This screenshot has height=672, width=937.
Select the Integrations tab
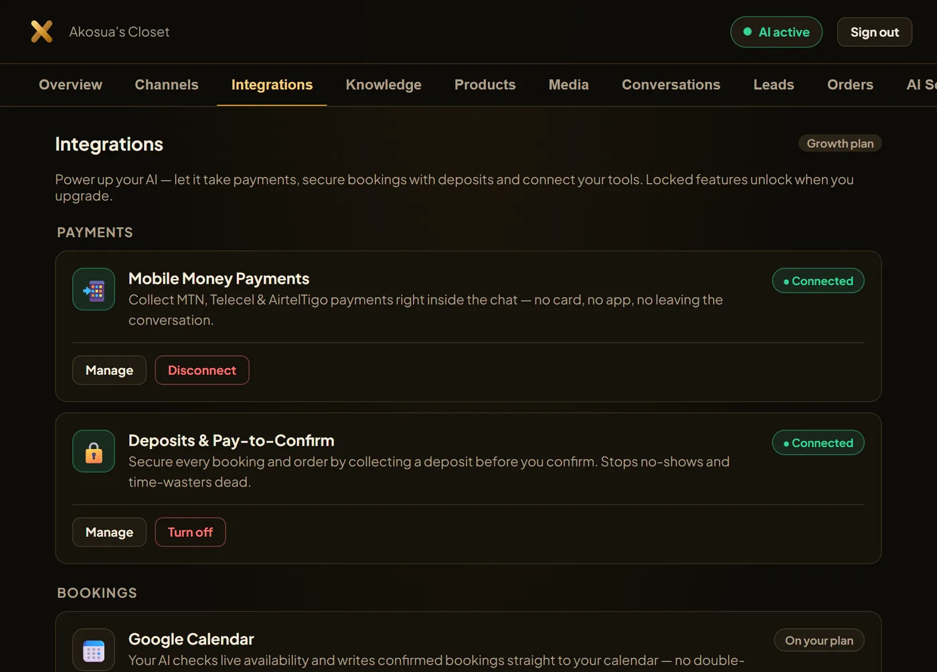click(272, 85)
